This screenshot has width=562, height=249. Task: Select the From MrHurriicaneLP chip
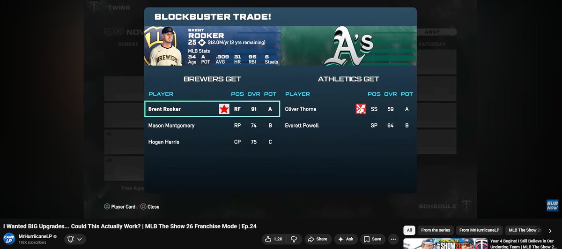[479, 230]
